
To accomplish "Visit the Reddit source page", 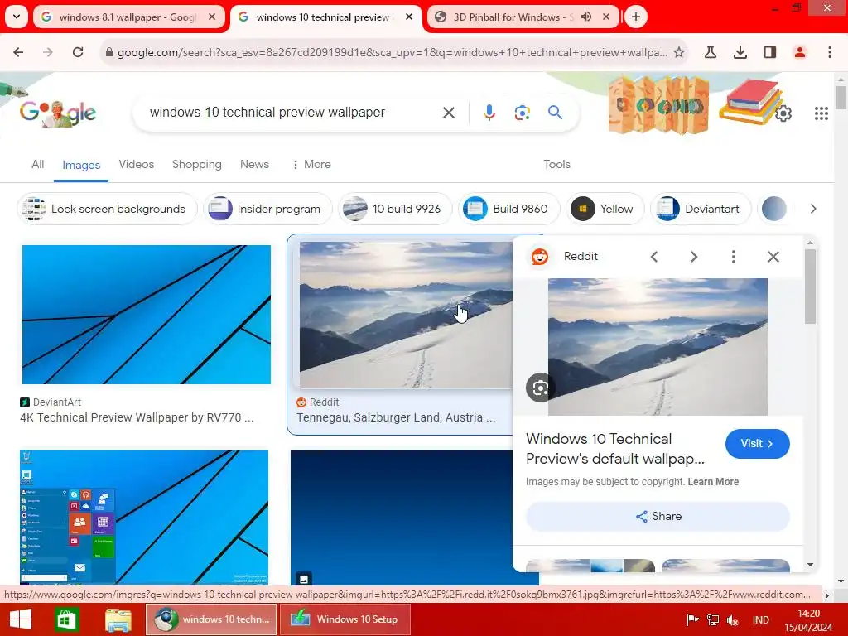I will 757,444.
